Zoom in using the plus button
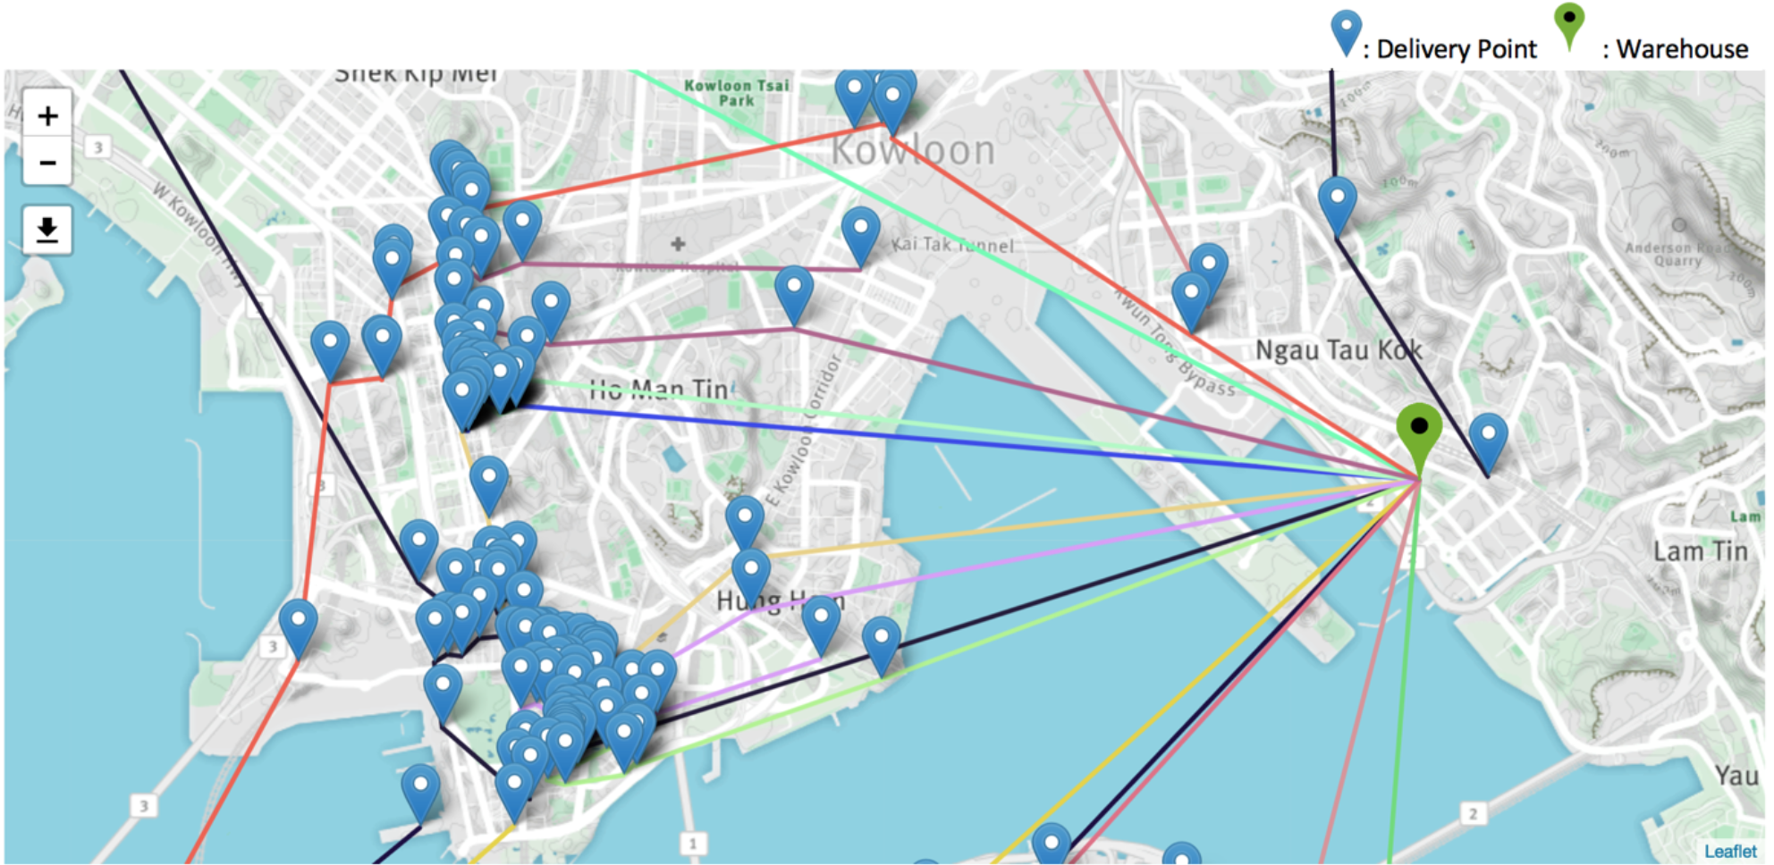This screenshot has height=865, width=1774. pyautogui.click(x=46, y=114)
